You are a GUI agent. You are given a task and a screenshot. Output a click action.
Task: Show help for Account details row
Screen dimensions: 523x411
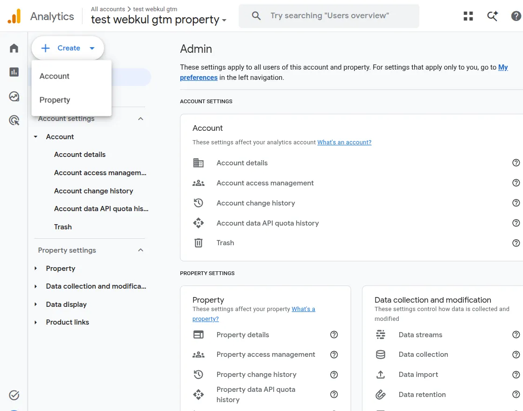tap(516, 163)
